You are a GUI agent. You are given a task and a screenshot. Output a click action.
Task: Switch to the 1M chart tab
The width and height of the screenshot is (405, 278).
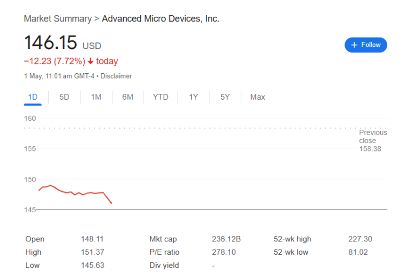click(x=96, y=97)
